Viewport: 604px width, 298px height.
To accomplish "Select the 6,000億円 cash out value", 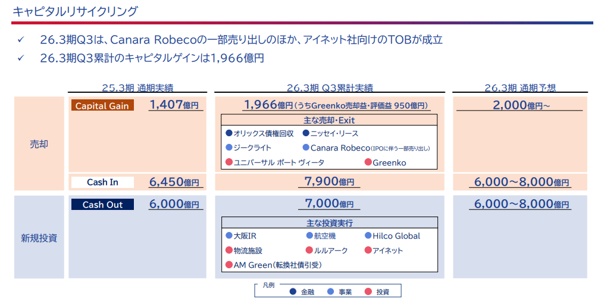I will [176, 204].
